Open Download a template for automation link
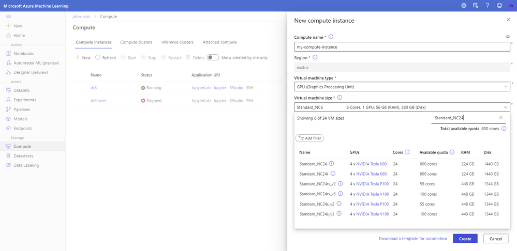The height and width of the screenshot is (251, 517). click(413, 239)
